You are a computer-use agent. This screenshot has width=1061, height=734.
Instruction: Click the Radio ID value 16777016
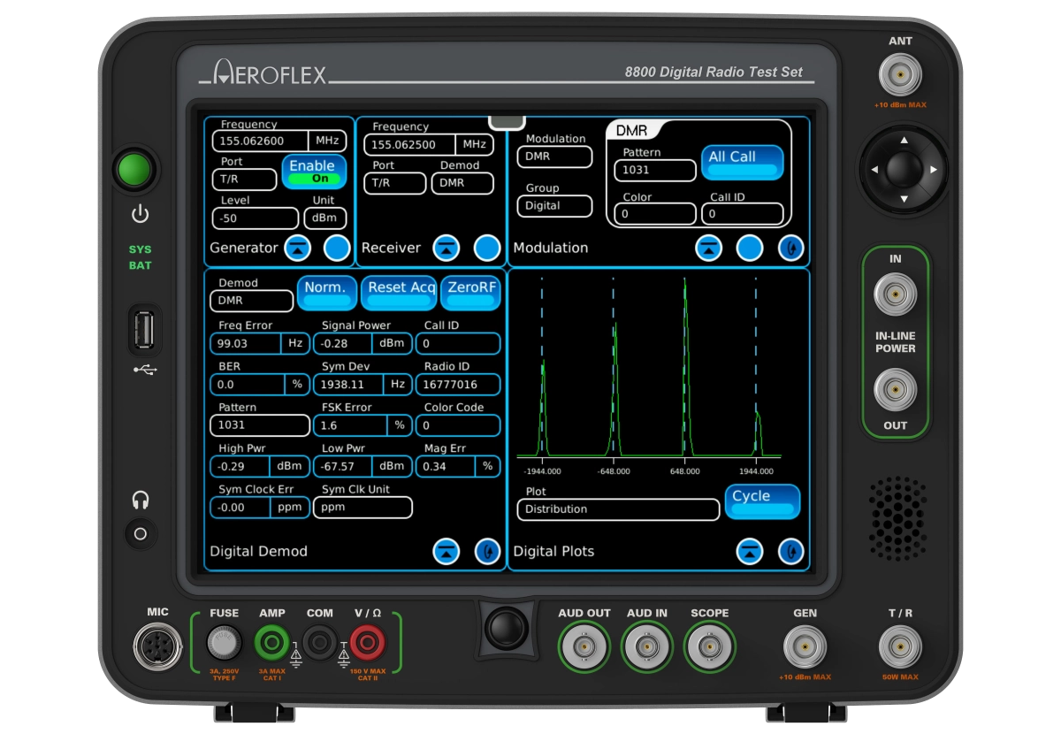click(x=458, y=384)
